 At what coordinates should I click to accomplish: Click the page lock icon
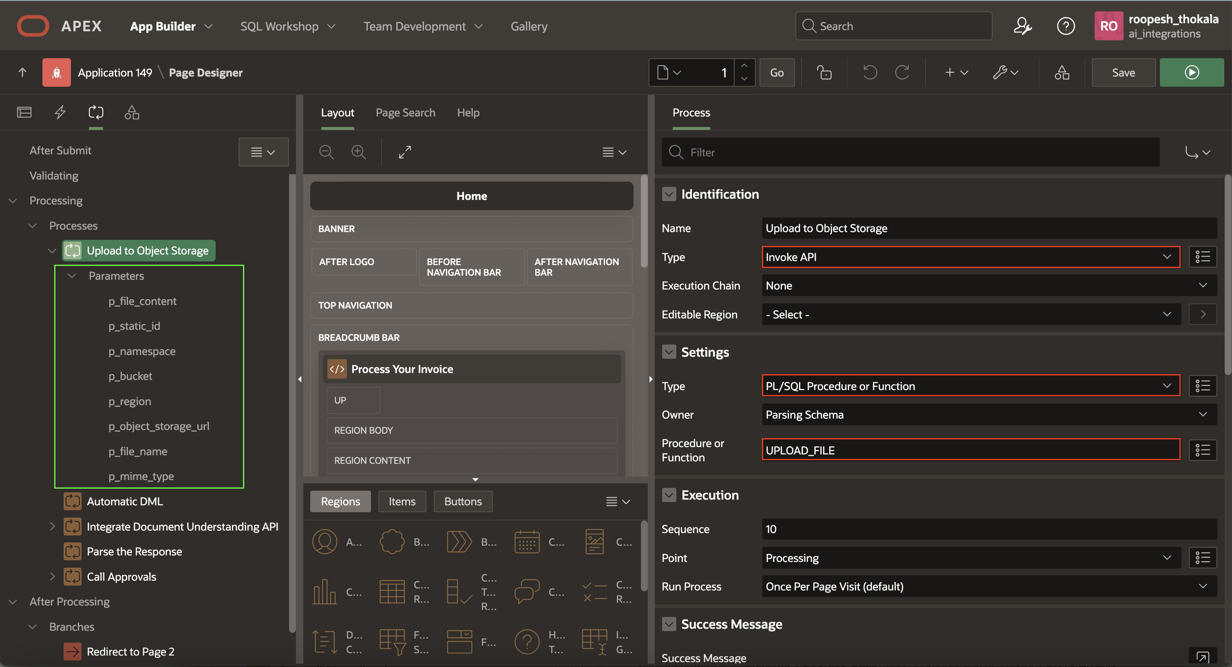tap(824, 72)
